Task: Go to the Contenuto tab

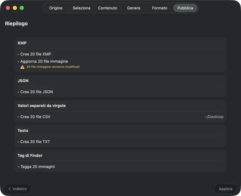Action: 108,8
